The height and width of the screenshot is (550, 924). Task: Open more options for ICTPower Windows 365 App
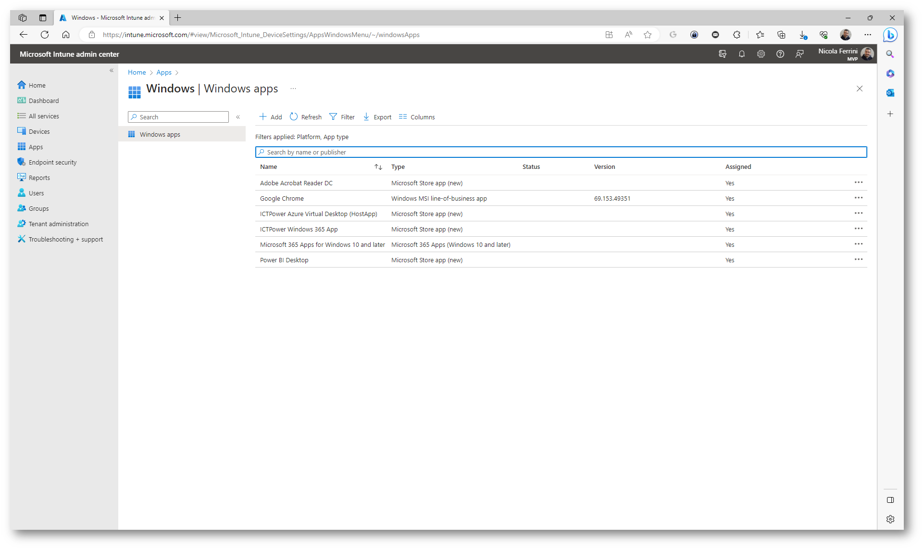859,229
